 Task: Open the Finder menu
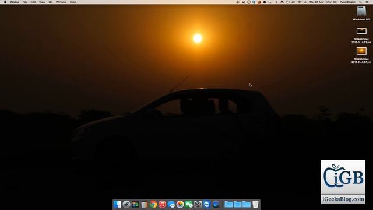(x=15, y=2)
